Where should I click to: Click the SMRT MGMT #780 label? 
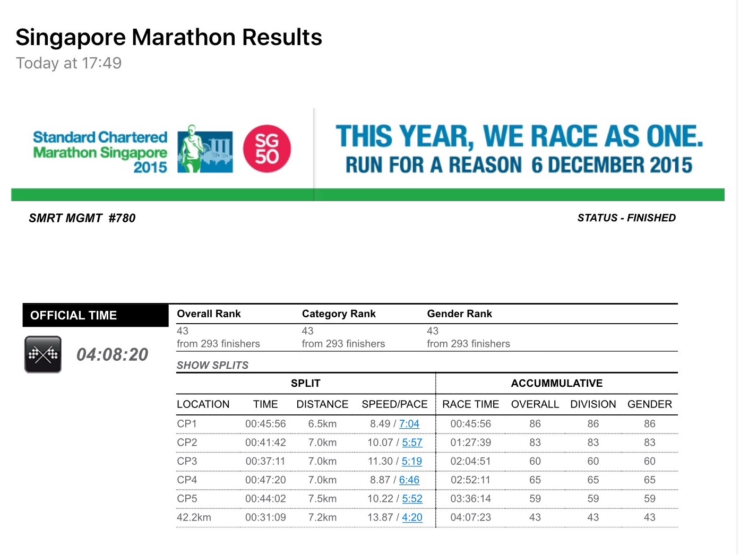coord(82,218)
